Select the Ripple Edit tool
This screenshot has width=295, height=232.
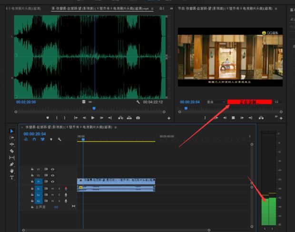click(12, 144)
